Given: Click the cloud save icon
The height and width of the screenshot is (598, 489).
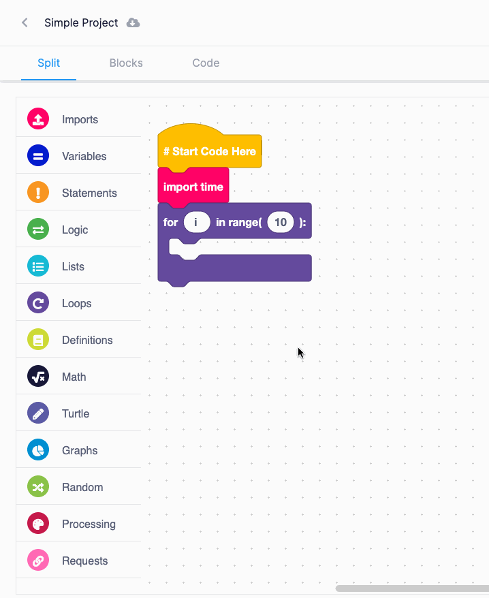Looking at the screenshot, I should (133, 23).
